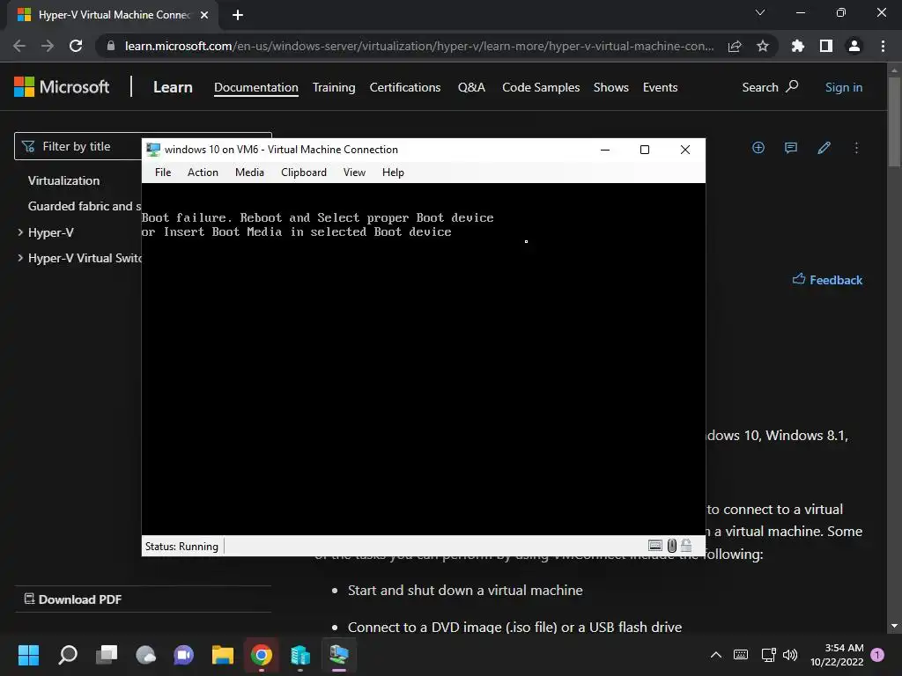Click the Status: Running text in VM window

tap(181, 546)
